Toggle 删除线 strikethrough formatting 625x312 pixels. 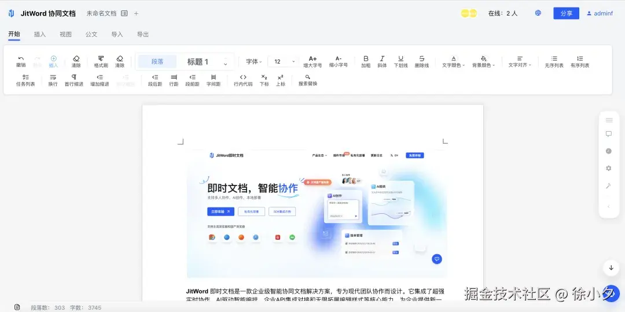tap(422, 61)
